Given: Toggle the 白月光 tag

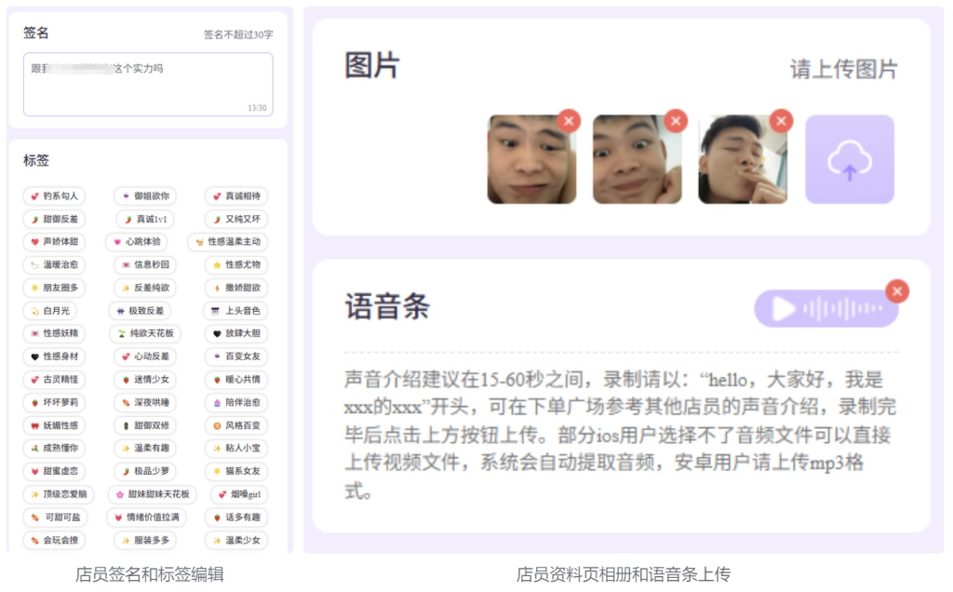Looking at the screenshot, I should pyautogui.click(x=51, y=312).
